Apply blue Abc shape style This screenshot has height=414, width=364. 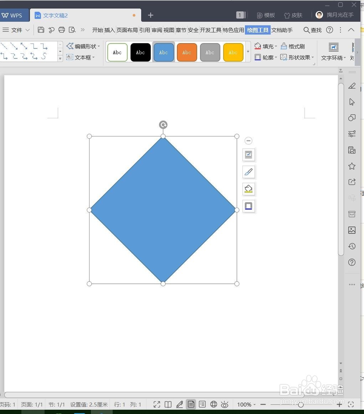163,52
